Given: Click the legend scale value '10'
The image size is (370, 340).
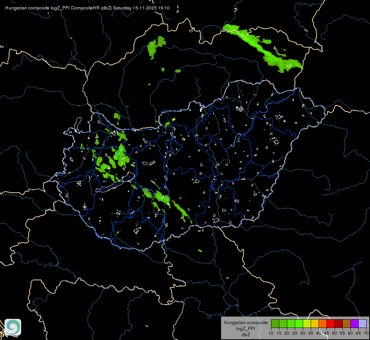Looking at the screenshot, I should click(271, 333).
